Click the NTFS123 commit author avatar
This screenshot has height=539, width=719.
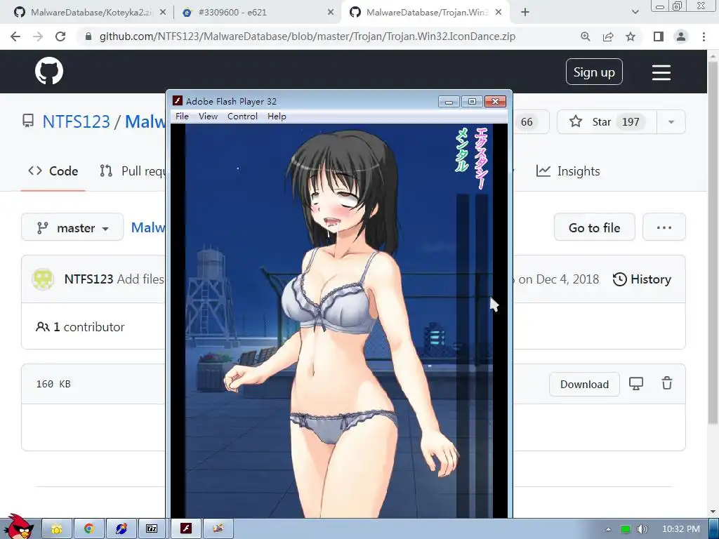[43, 279]
